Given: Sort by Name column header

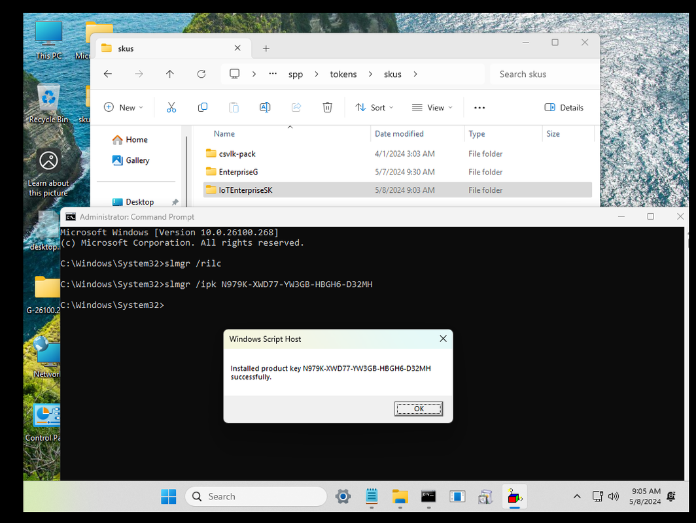Looking at the screenshot, I should [224, 133].
